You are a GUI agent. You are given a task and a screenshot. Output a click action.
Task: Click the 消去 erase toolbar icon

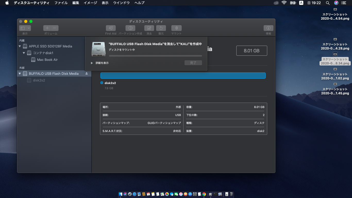click(149, 28)
